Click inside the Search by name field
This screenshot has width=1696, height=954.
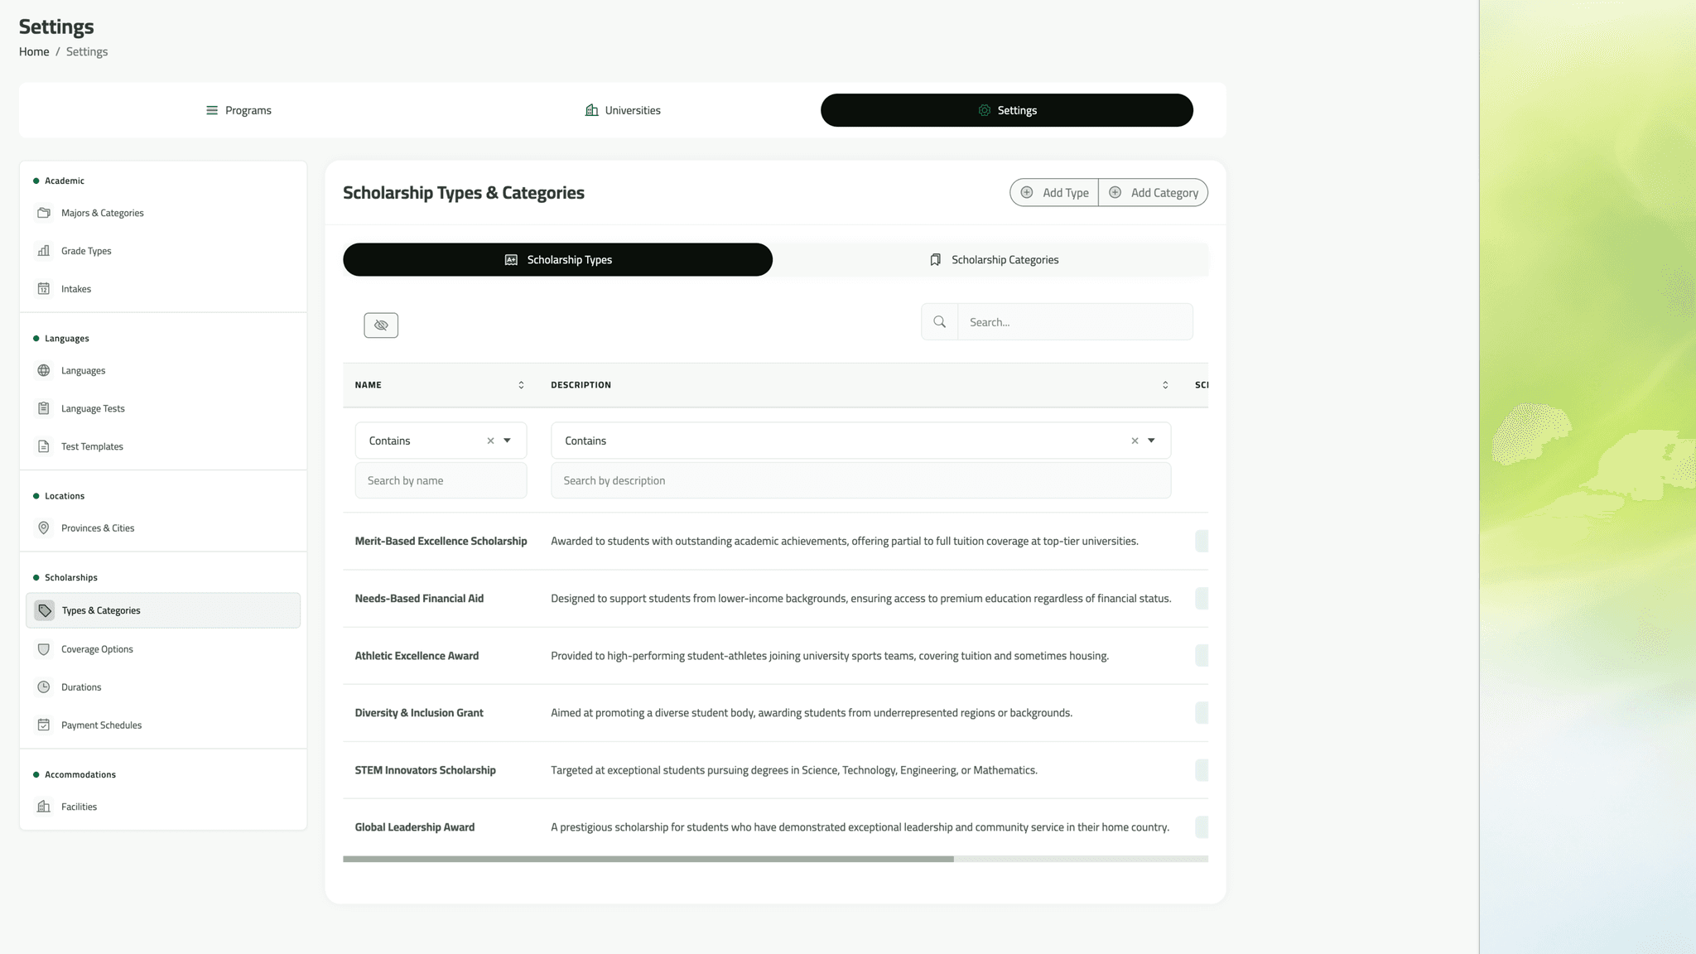[441, 480]
